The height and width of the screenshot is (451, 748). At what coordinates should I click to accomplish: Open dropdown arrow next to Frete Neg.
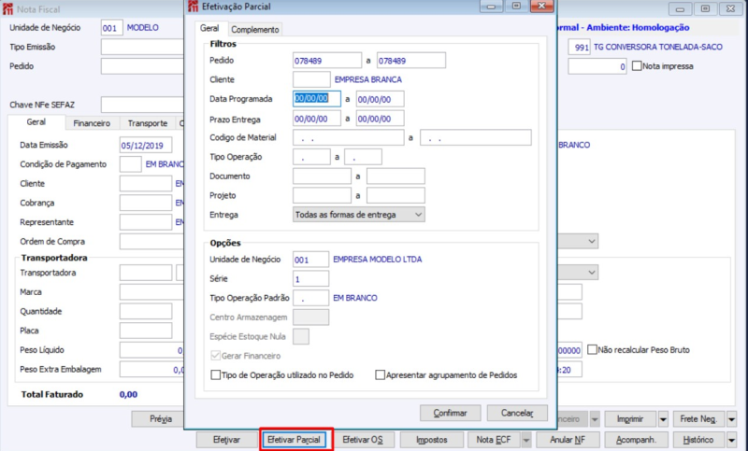point(731,419)
